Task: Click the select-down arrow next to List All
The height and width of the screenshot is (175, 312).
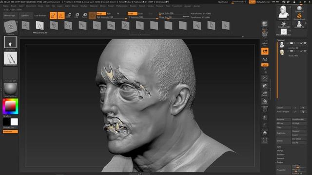Action: 303,108
